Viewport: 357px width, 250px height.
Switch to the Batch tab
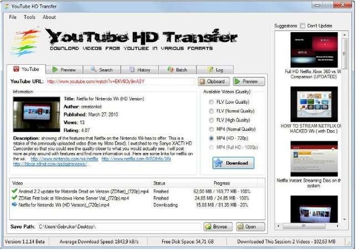point(177,70)
